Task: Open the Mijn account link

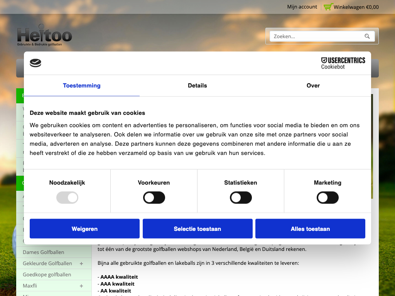Action: [302, 7]
